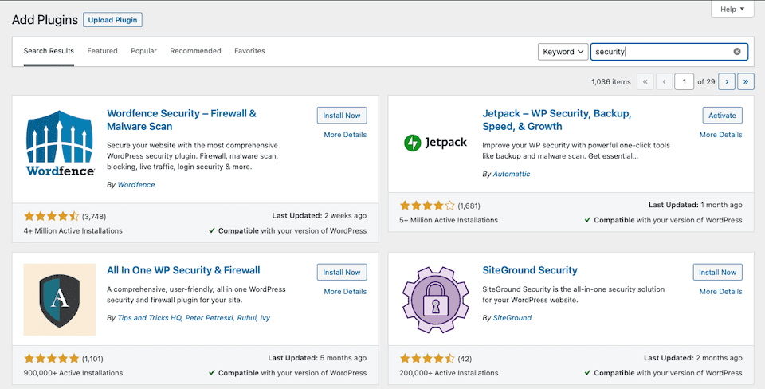The height and width of the screenshot is (389, 765).
Task: Click the 4+ Million Active Installations text
Action: 73,230
